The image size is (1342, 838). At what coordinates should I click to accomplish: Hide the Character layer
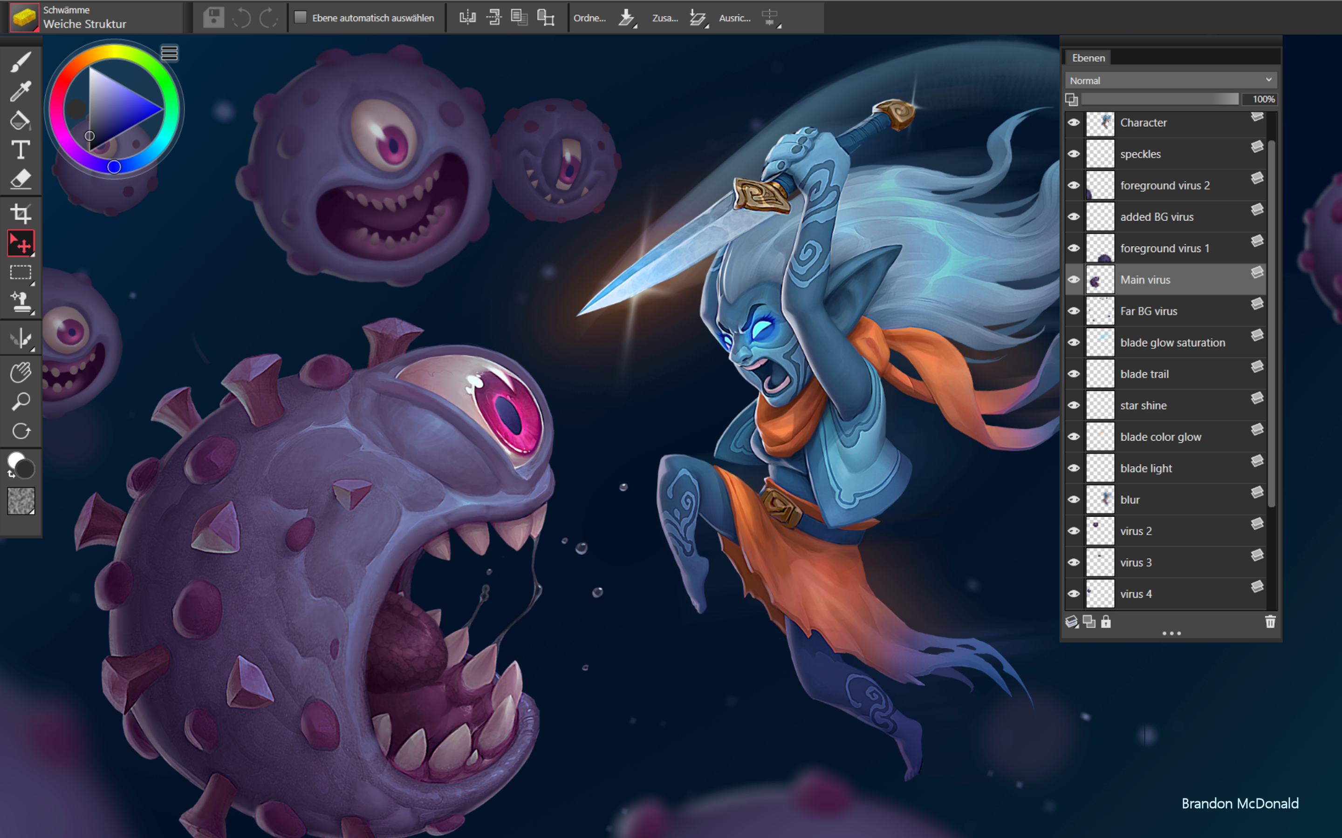tap(1074, 122)
